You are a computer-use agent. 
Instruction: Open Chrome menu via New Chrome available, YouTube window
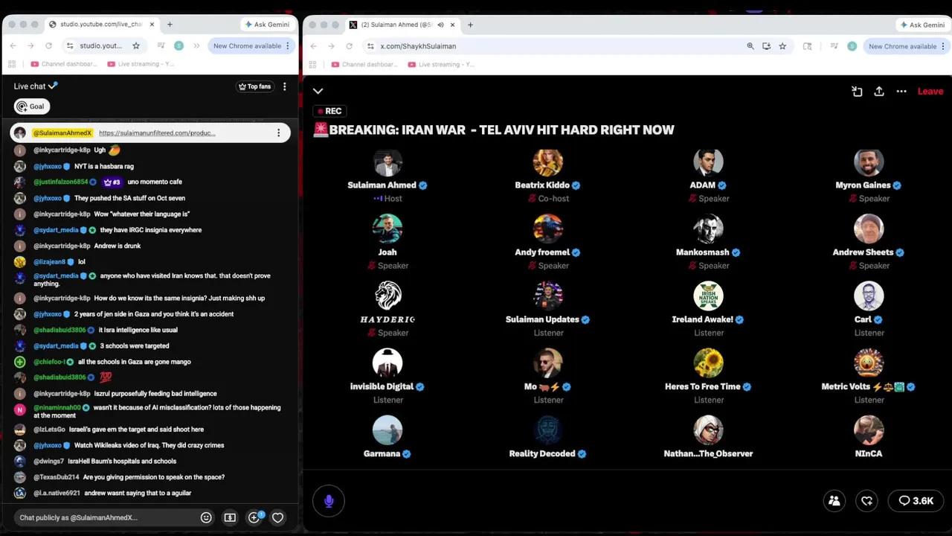pos(251,46)
